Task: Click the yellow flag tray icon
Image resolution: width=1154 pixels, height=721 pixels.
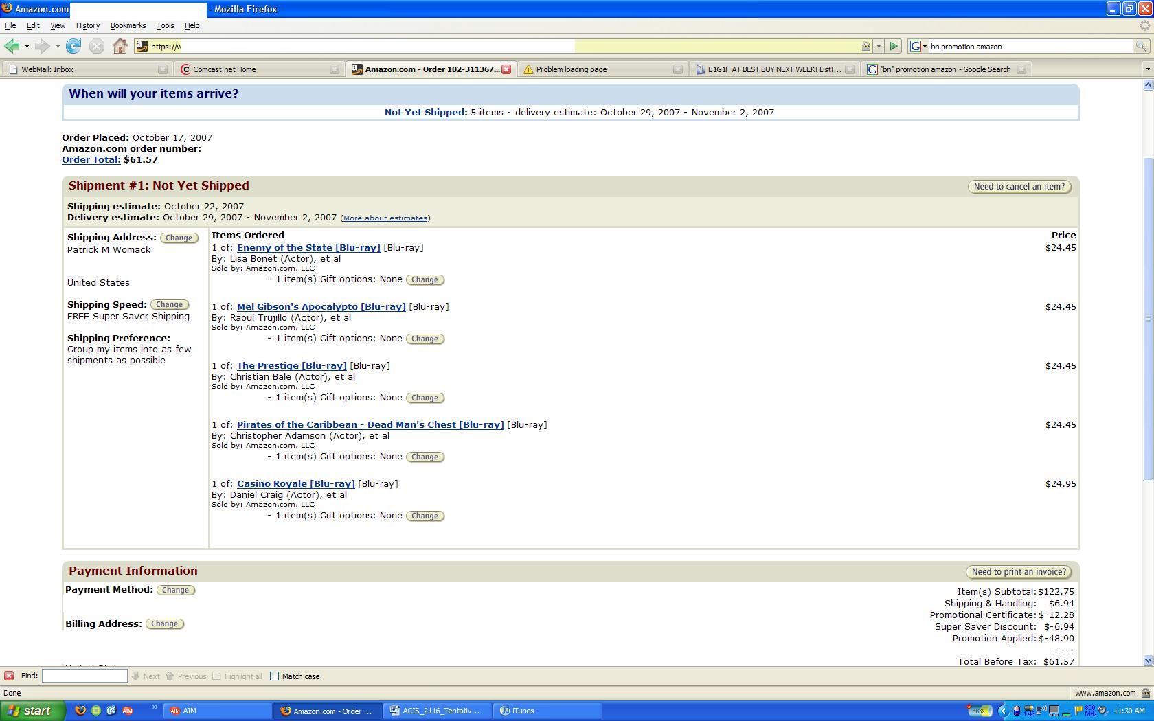Action: pyautogui.click(x=1078, y=711)
